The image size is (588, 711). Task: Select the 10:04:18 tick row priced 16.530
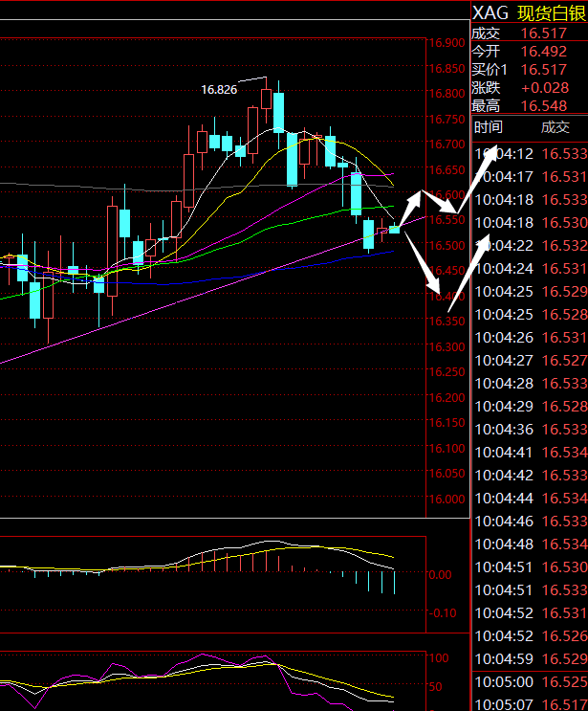click(530, 223)
